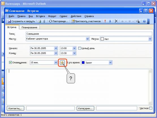The height and width of the screenshot is (118, 157).
Task: Click the Meeting window title bar icon
Action: click(7, 11)
